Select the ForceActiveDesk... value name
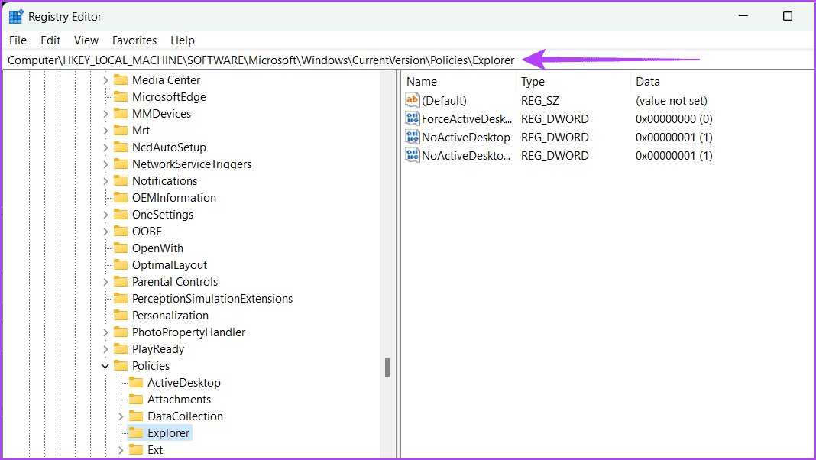This screenshot has height=460, width=816. coord(467,119)
